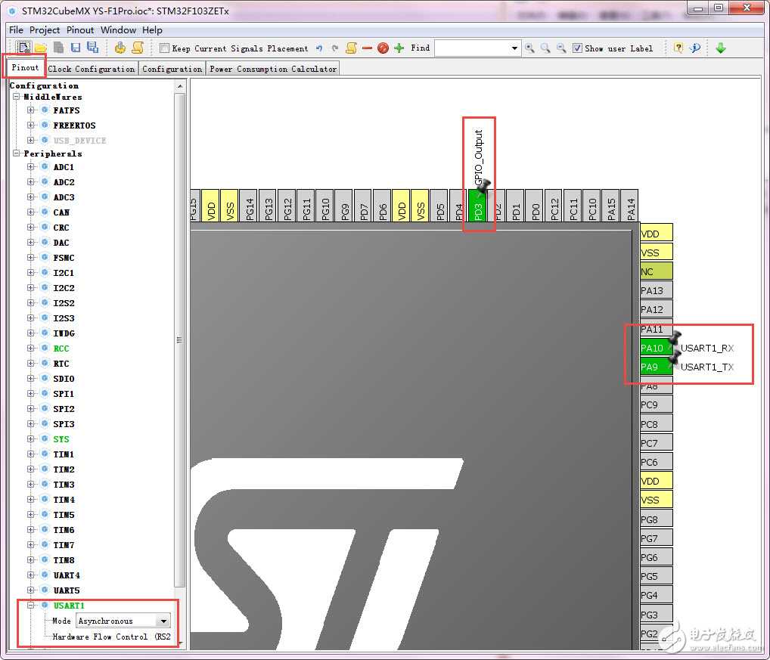Screen dimensions: 770x660
Task: Select FSMC in the peripherals tree
Action: click(64, 258)
